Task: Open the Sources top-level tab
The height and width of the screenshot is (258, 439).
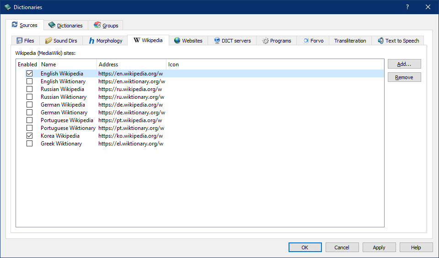Action: coord(25,25)
